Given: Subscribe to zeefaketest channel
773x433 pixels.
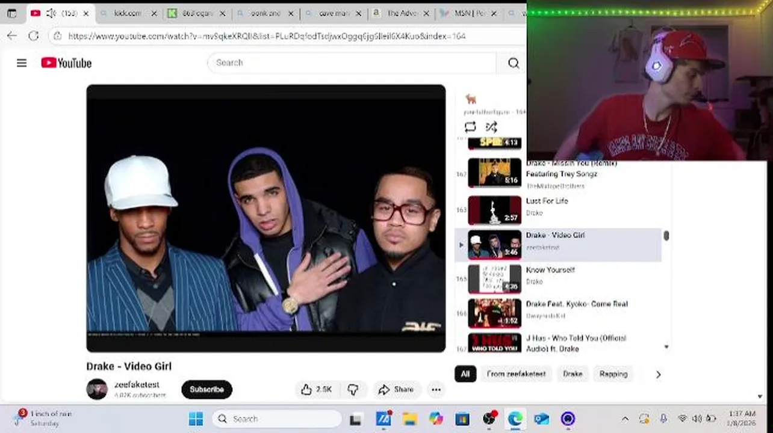Looking at the screenshot, I should (206, 389).
